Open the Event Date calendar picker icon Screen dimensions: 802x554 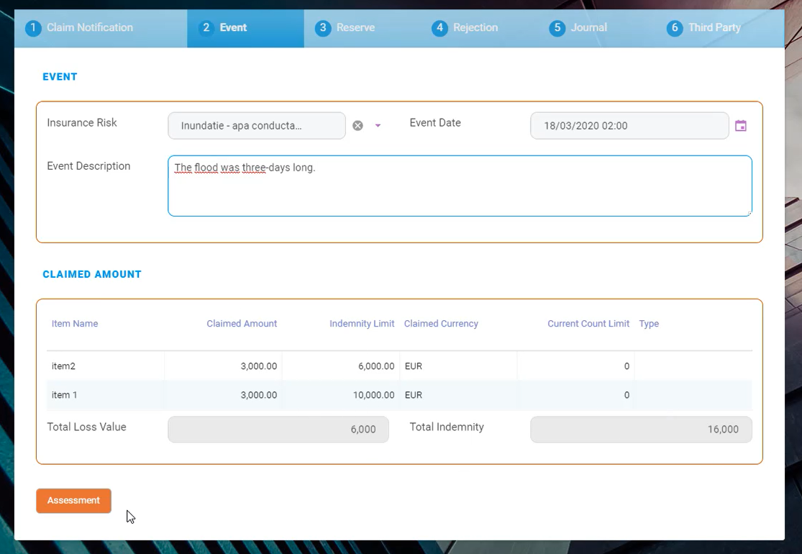coord(740,126)
